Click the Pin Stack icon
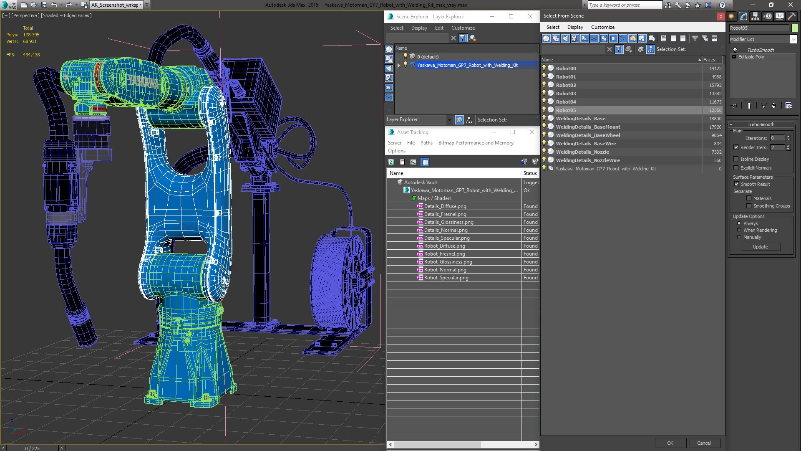The height and width of the screenshot is (451, 801). (x=735, y=106)
